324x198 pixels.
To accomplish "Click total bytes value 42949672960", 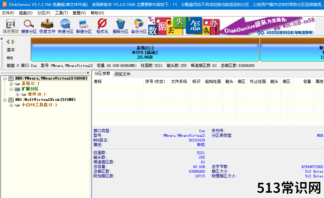I will [312, 167].
